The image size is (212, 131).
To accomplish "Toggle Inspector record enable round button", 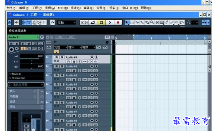I will point(11,50).
